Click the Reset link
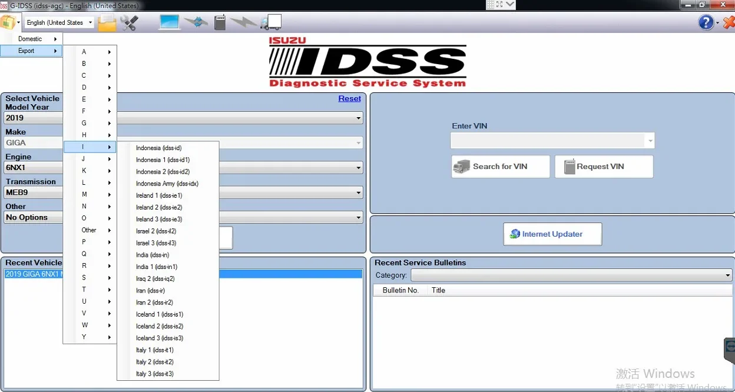735x392 pixels. point(349,98)
